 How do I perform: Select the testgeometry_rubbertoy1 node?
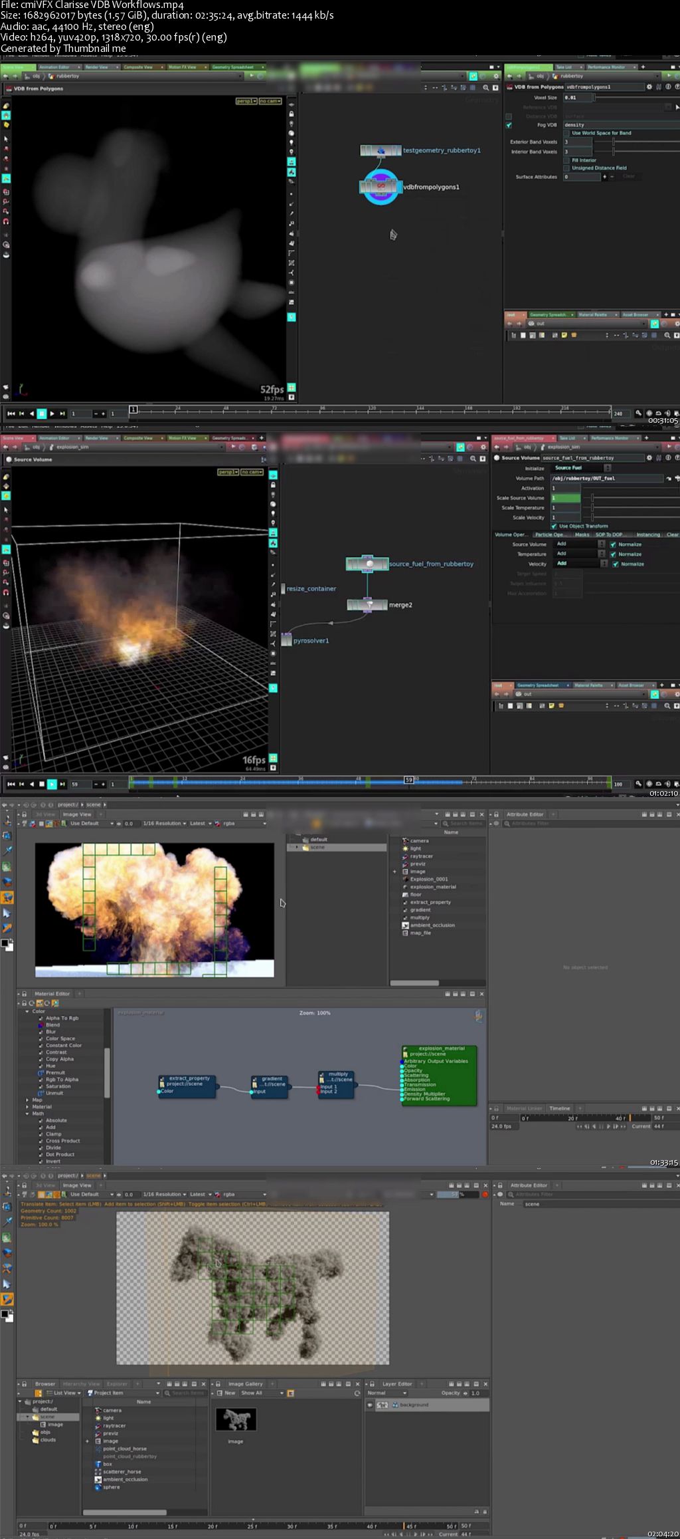click(x=381, y=150)
